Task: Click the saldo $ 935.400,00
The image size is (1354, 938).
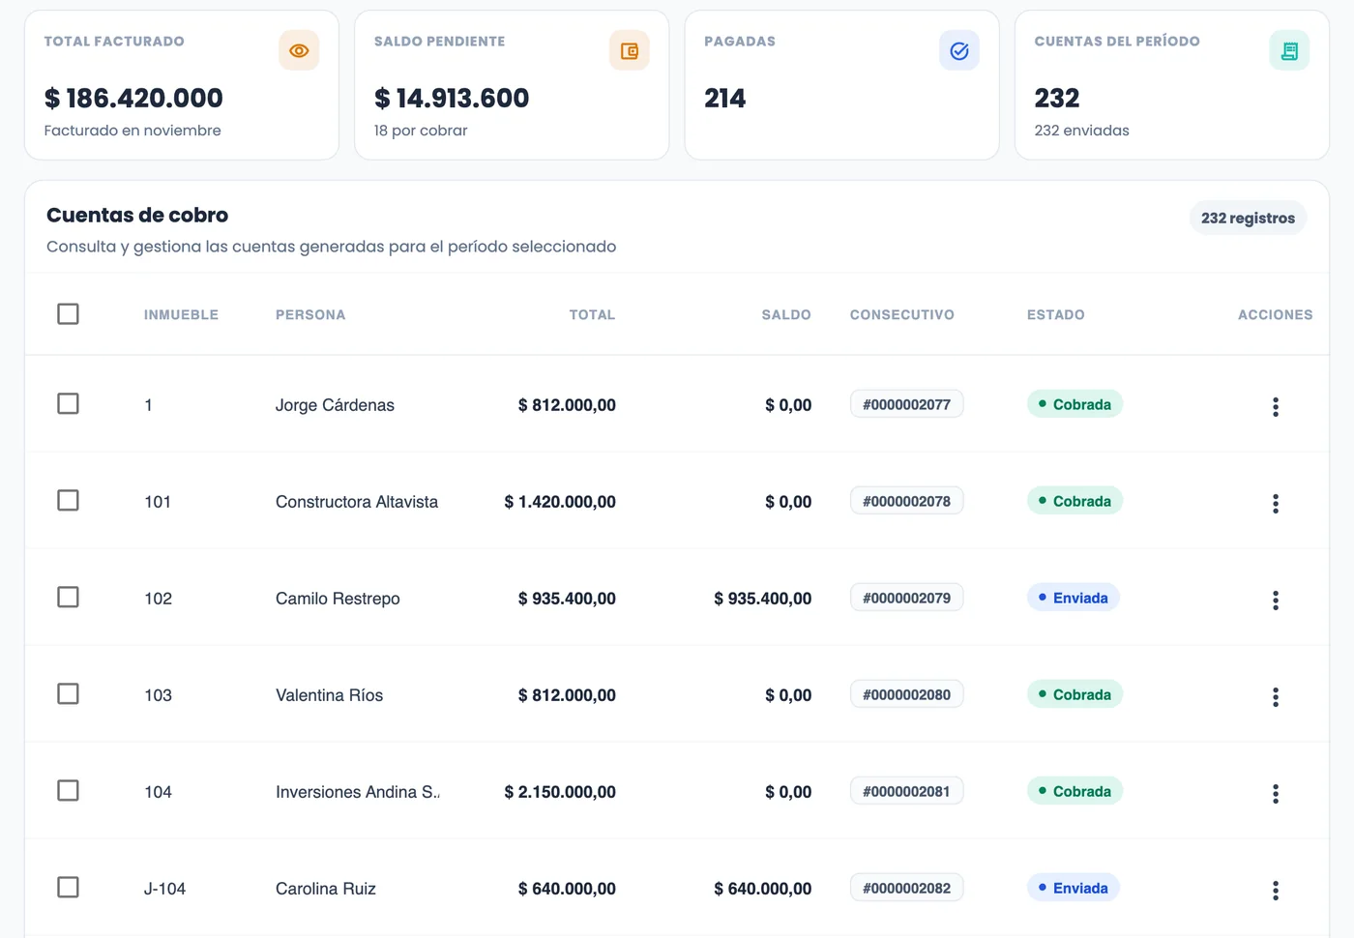Action: coord(763,599)
